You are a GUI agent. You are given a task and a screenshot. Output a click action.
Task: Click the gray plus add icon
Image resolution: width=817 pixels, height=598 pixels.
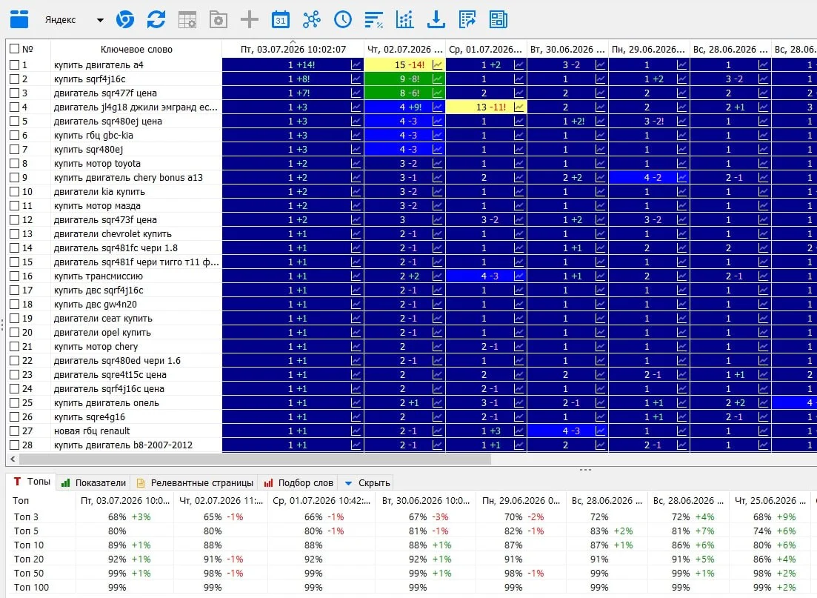click(x=250, y=20)
